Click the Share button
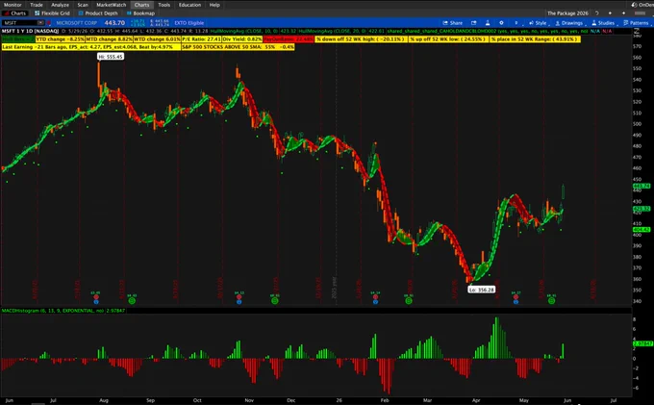Image resolution: width=654 pixels, height=405 pixels. click(x=453, y=23)
